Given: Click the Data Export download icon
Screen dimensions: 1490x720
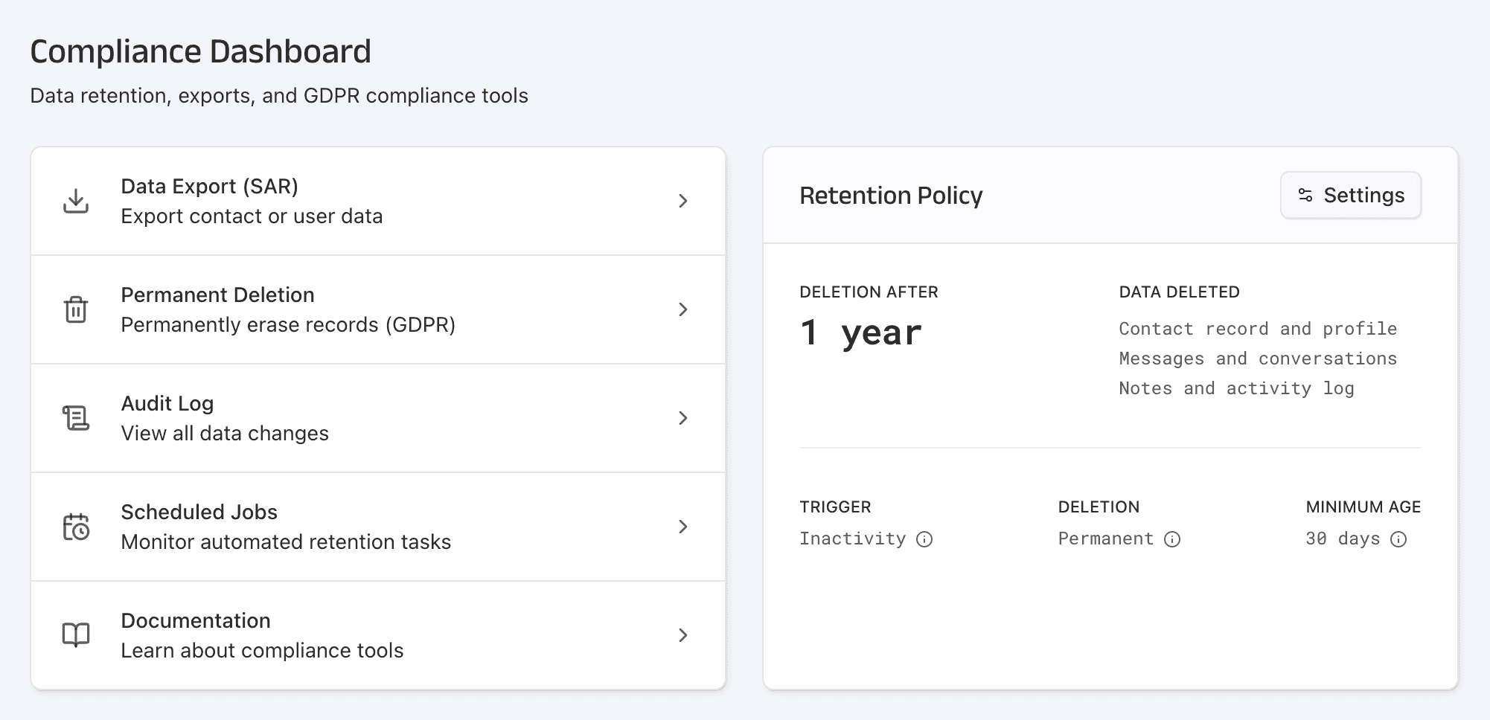Looking at the screenshot, I should point(76,201).
